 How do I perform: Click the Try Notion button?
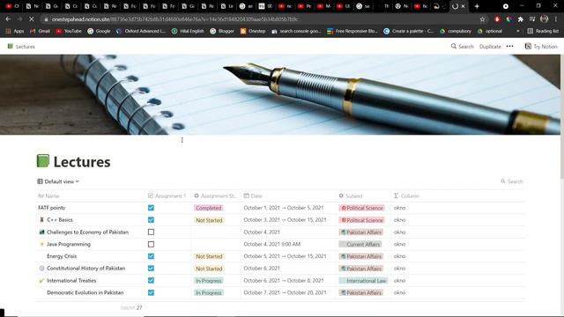[541, 47]
